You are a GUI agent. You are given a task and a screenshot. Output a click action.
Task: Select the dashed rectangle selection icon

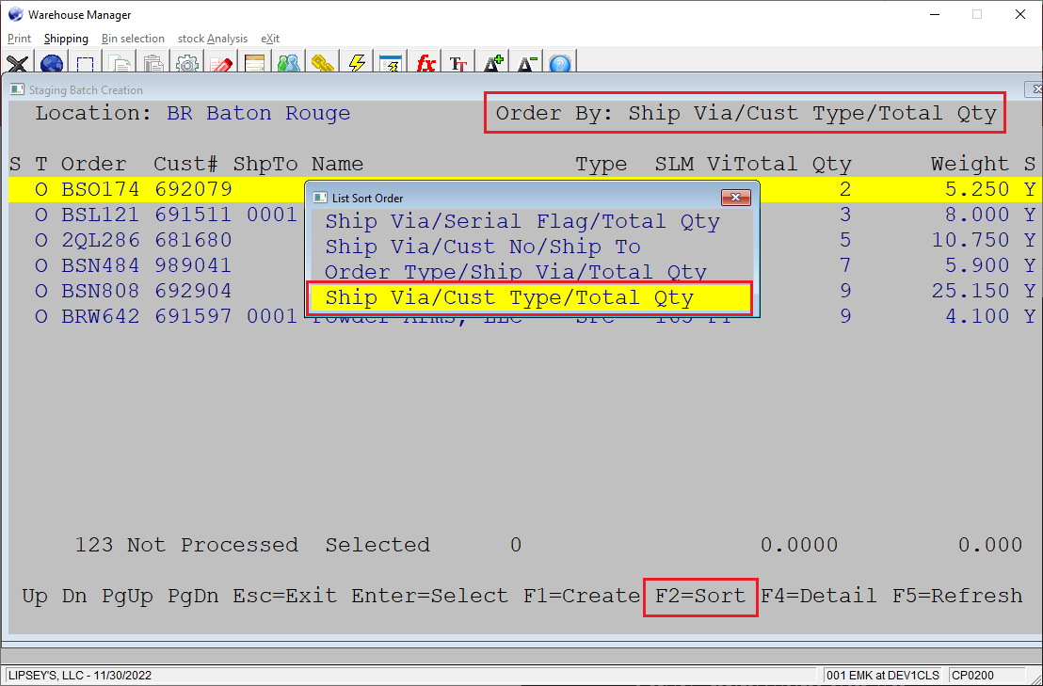point(86,63)
